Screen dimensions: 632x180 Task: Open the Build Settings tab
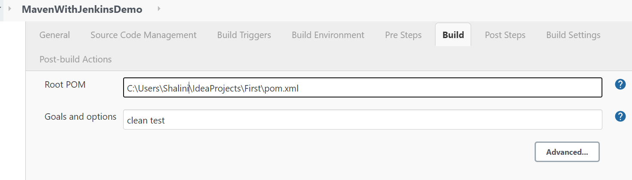(x=573, y=35)
